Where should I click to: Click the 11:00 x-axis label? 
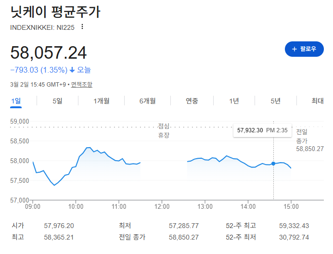[x=119, y=206]
